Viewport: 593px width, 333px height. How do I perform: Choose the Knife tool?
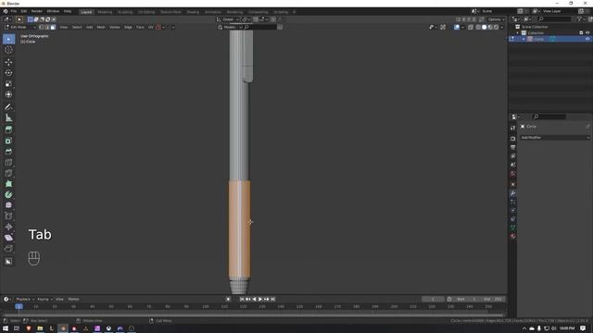coord(8,173)
